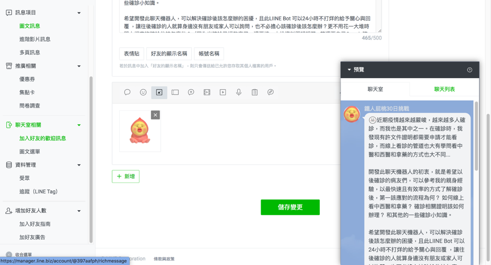Open 圖文訊息 in the sidebar
Viewport: 491px width, 265px height.
30,26
